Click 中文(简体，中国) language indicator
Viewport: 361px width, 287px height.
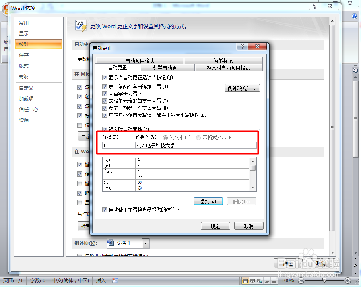coord(71,281)
